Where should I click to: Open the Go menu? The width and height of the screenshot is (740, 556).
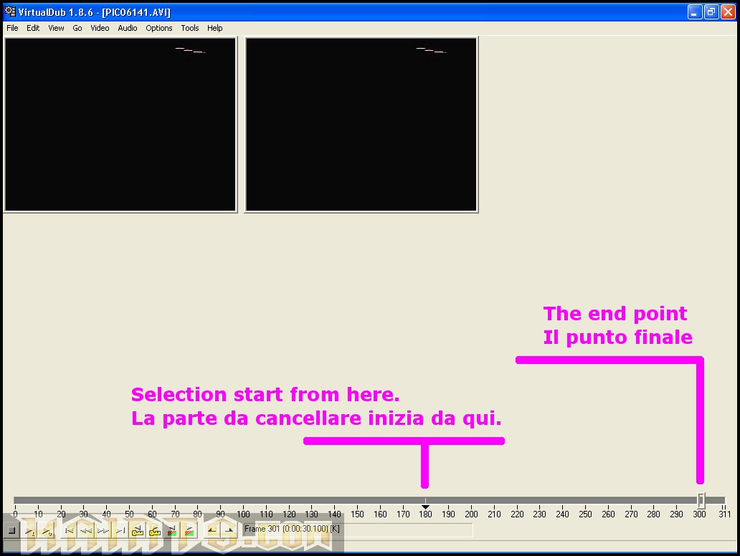click(x=77, y=28)
